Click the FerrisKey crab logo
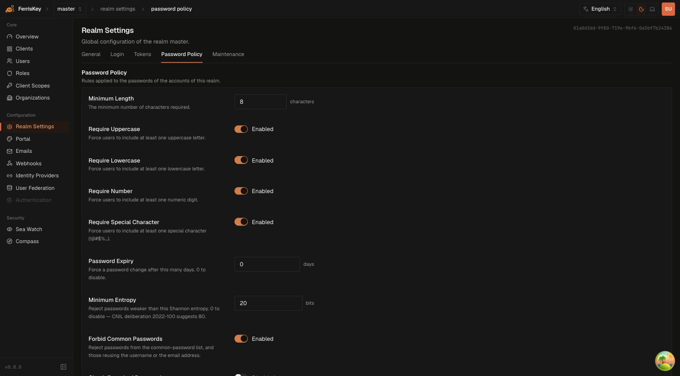Screen dimensions: 680x376 (x=10, y=9)
